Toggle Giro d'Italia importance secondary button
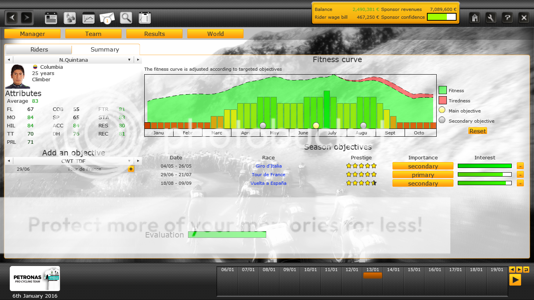 423,166
